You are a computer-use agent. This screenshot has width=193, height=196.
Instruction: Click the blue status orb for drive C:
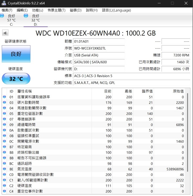pos(2,16)
